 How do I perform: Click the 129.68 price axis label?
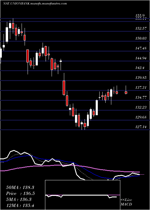coord(141,117)
